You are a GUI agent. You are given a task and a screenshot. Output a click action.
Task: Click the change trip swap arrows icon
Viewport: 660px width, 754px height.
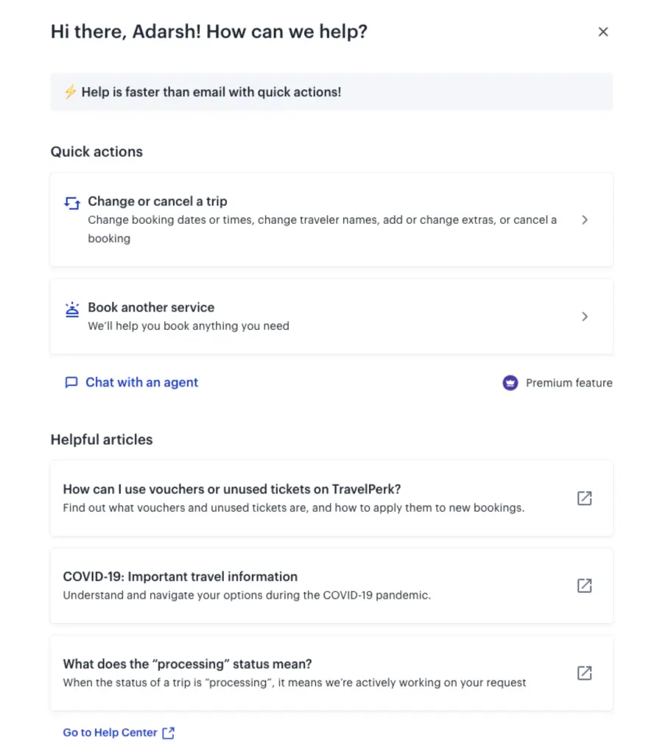pos(71,202)
